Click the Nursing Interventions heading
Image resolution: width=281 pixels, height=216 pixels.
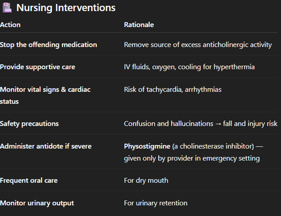(x=66, y=8)
